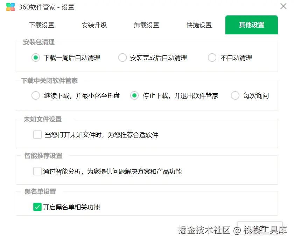Tick the 通过智能分析 recommendation checkbox
294x242 pixels.
pyautogui.click(x=37, y=172)
